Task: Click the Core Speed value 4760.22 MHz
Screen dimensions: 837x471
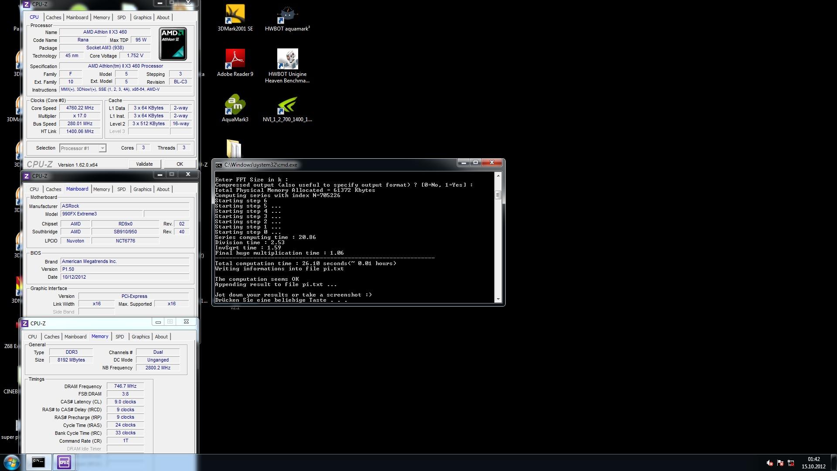Action: pos(80,108)
